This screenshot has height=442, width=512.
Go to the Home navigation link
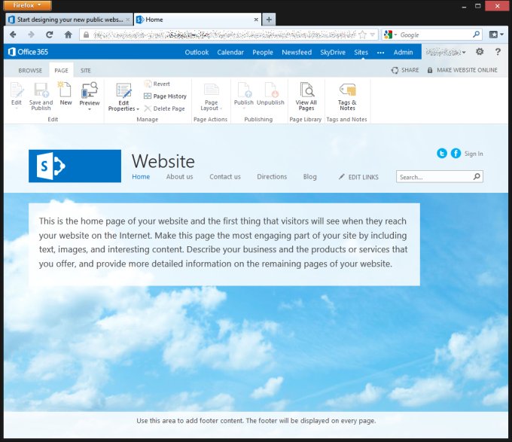click(x=141, y=177)
